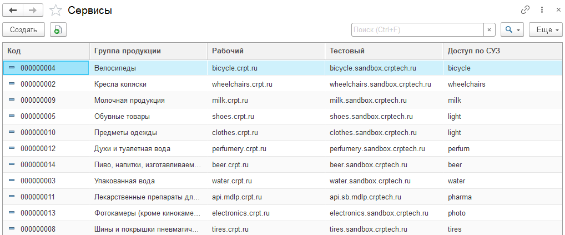565x235 pixels.
Task: Click the back navigation arrow
Action: (x=13, y=10)
